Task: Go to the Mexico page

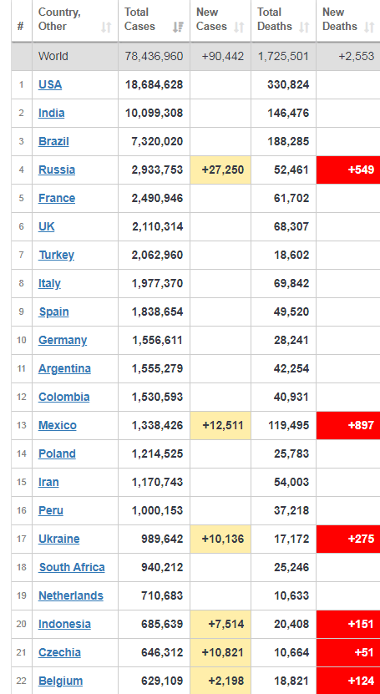Action: pos(58,425)
